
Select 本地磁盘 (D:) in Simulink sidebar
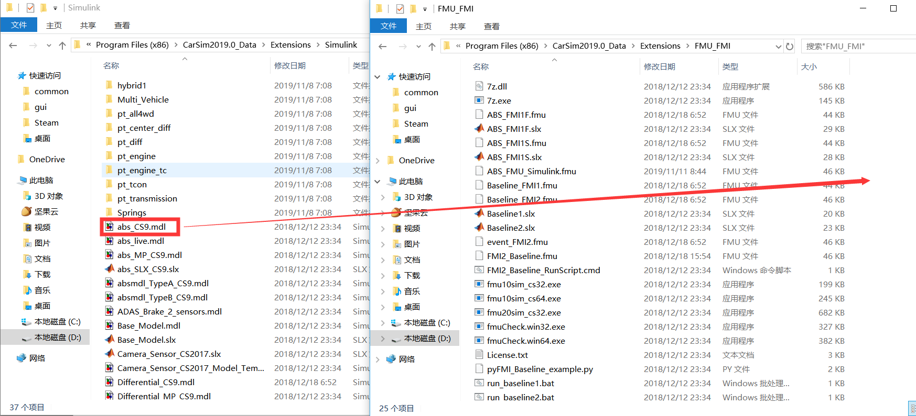pyautogui.click(x=58, y=337)
